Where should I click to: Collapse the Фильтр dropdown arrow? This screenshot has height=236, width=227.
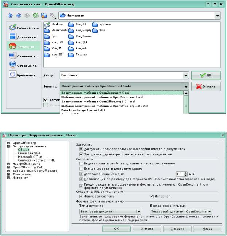click(x=186, y=86)
